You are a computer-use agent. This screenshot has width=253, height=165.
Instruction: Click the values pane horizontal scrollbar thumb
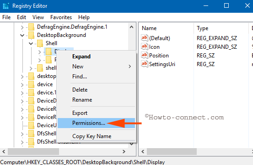(x=172, y=151)
